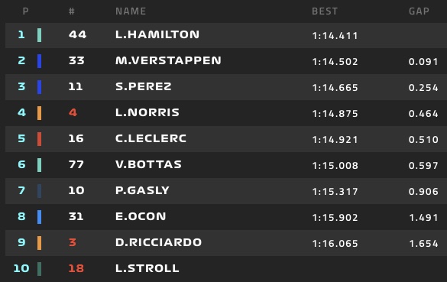Sort by the BEST column header
The width and height of the screenshot is (447, 282).
[x=325, y=11]
